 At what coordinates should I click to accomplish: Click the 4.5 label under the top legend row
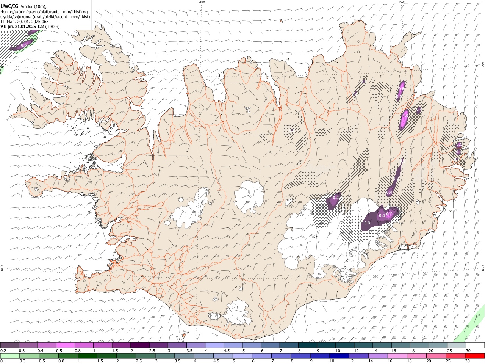point(227,351)
